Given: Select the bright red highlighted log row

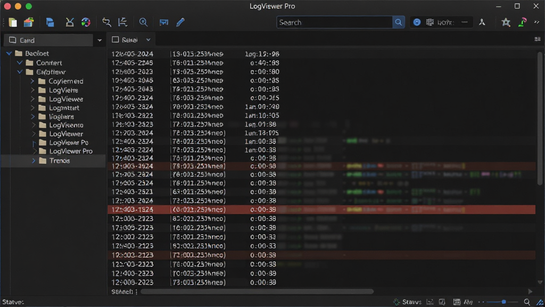Looking at the screenshot, I should coord(321,209).
